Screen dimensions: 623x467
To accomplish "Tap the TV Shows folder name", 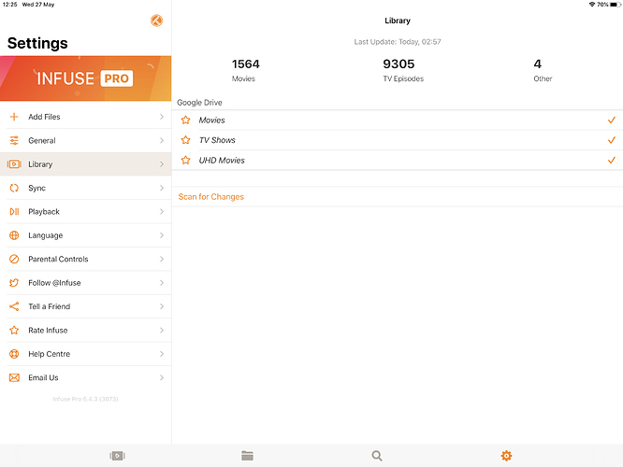I will pyautogui.click(x=217, y=140).
